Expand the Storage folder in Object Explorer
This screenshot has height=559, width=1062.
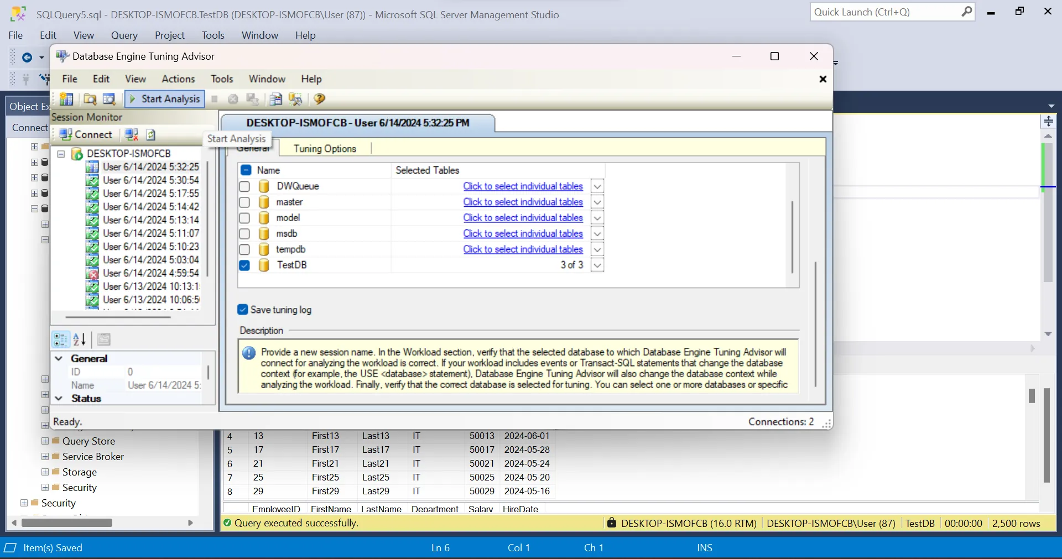pyautogui.click(x=45, y=472)
